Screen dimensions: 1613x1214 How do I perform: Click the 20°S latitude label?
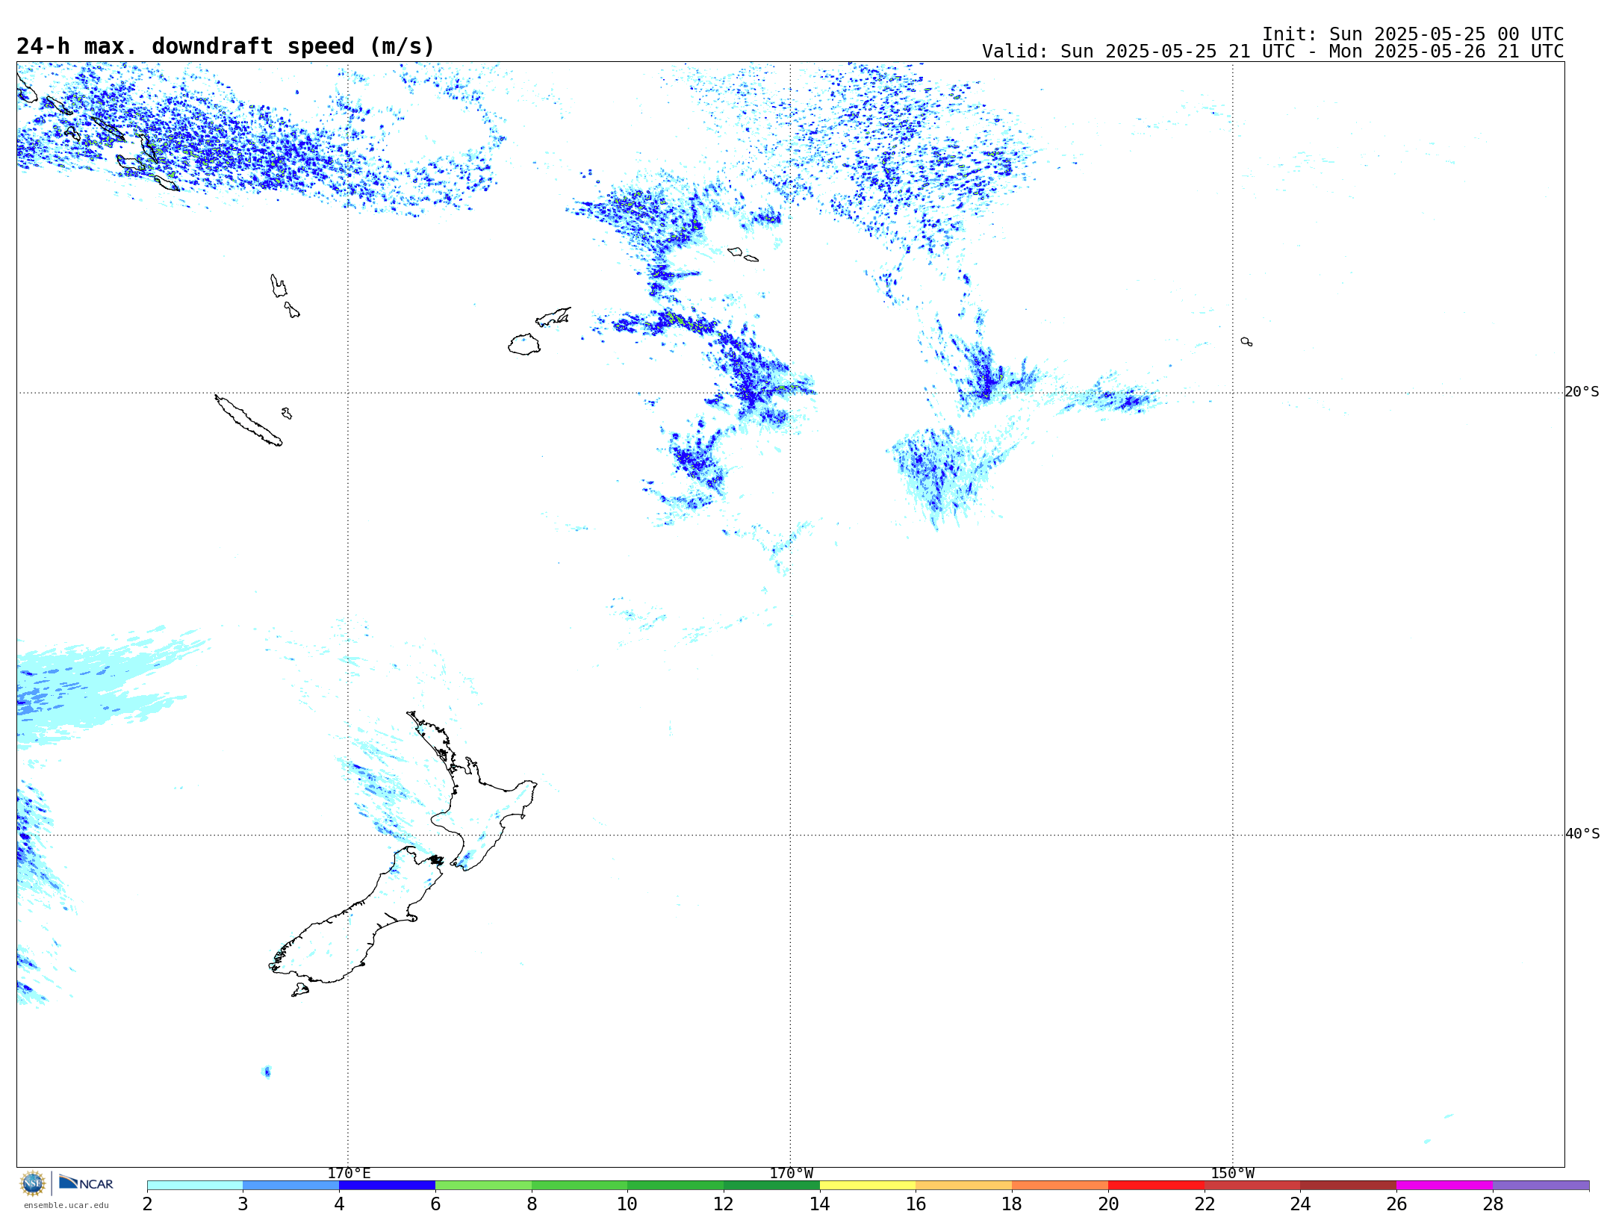tap(1582, 392)
